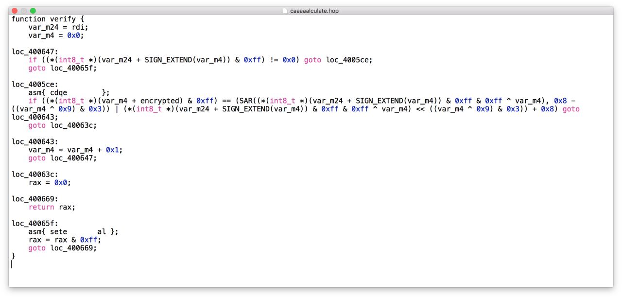This screenshot has width=622, height=298.
Task: Click the 'goto loc_400669;' line
Action: [x=63, y=248]
